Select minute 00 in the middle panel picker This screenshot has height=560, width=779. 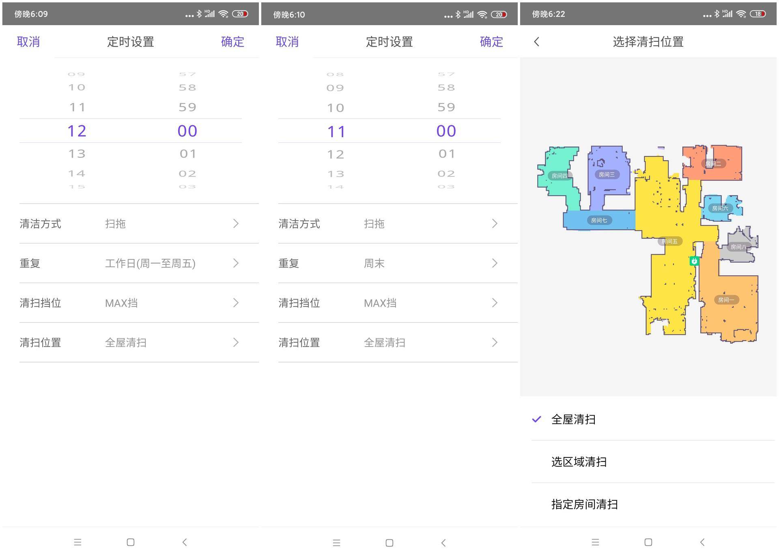coord(446,130)
